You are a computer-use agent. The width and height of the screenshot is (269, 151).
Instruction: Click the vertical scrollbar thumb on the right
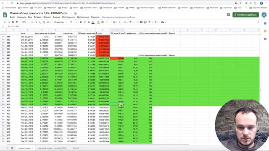point(261,90)
